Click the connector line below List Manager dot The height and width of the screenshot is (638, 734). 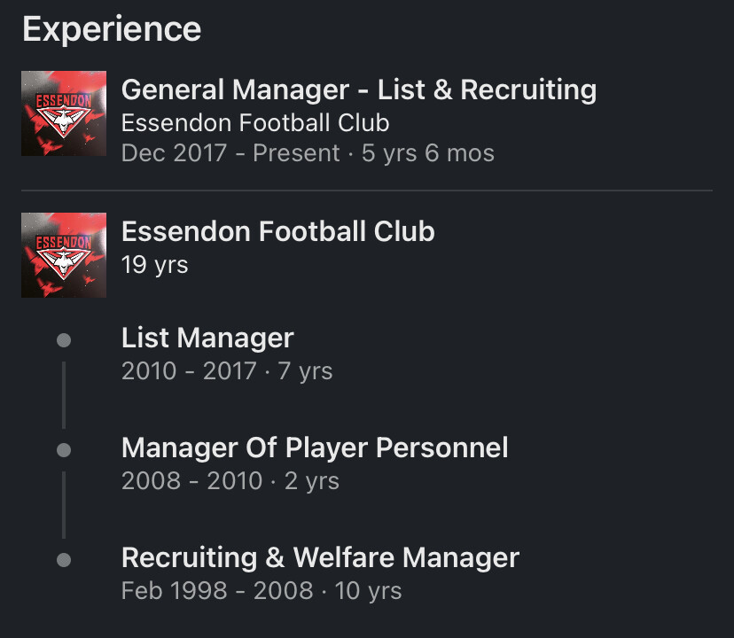(64, 395)
